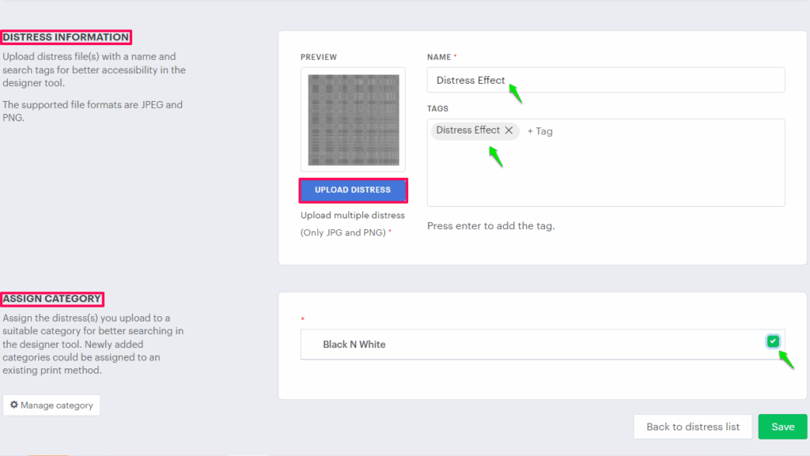
Task: Save the distress settings
Action: coord(782,427)
